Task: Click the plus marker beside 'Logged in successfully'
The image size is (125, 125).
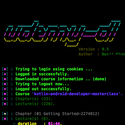Action: 5,74
